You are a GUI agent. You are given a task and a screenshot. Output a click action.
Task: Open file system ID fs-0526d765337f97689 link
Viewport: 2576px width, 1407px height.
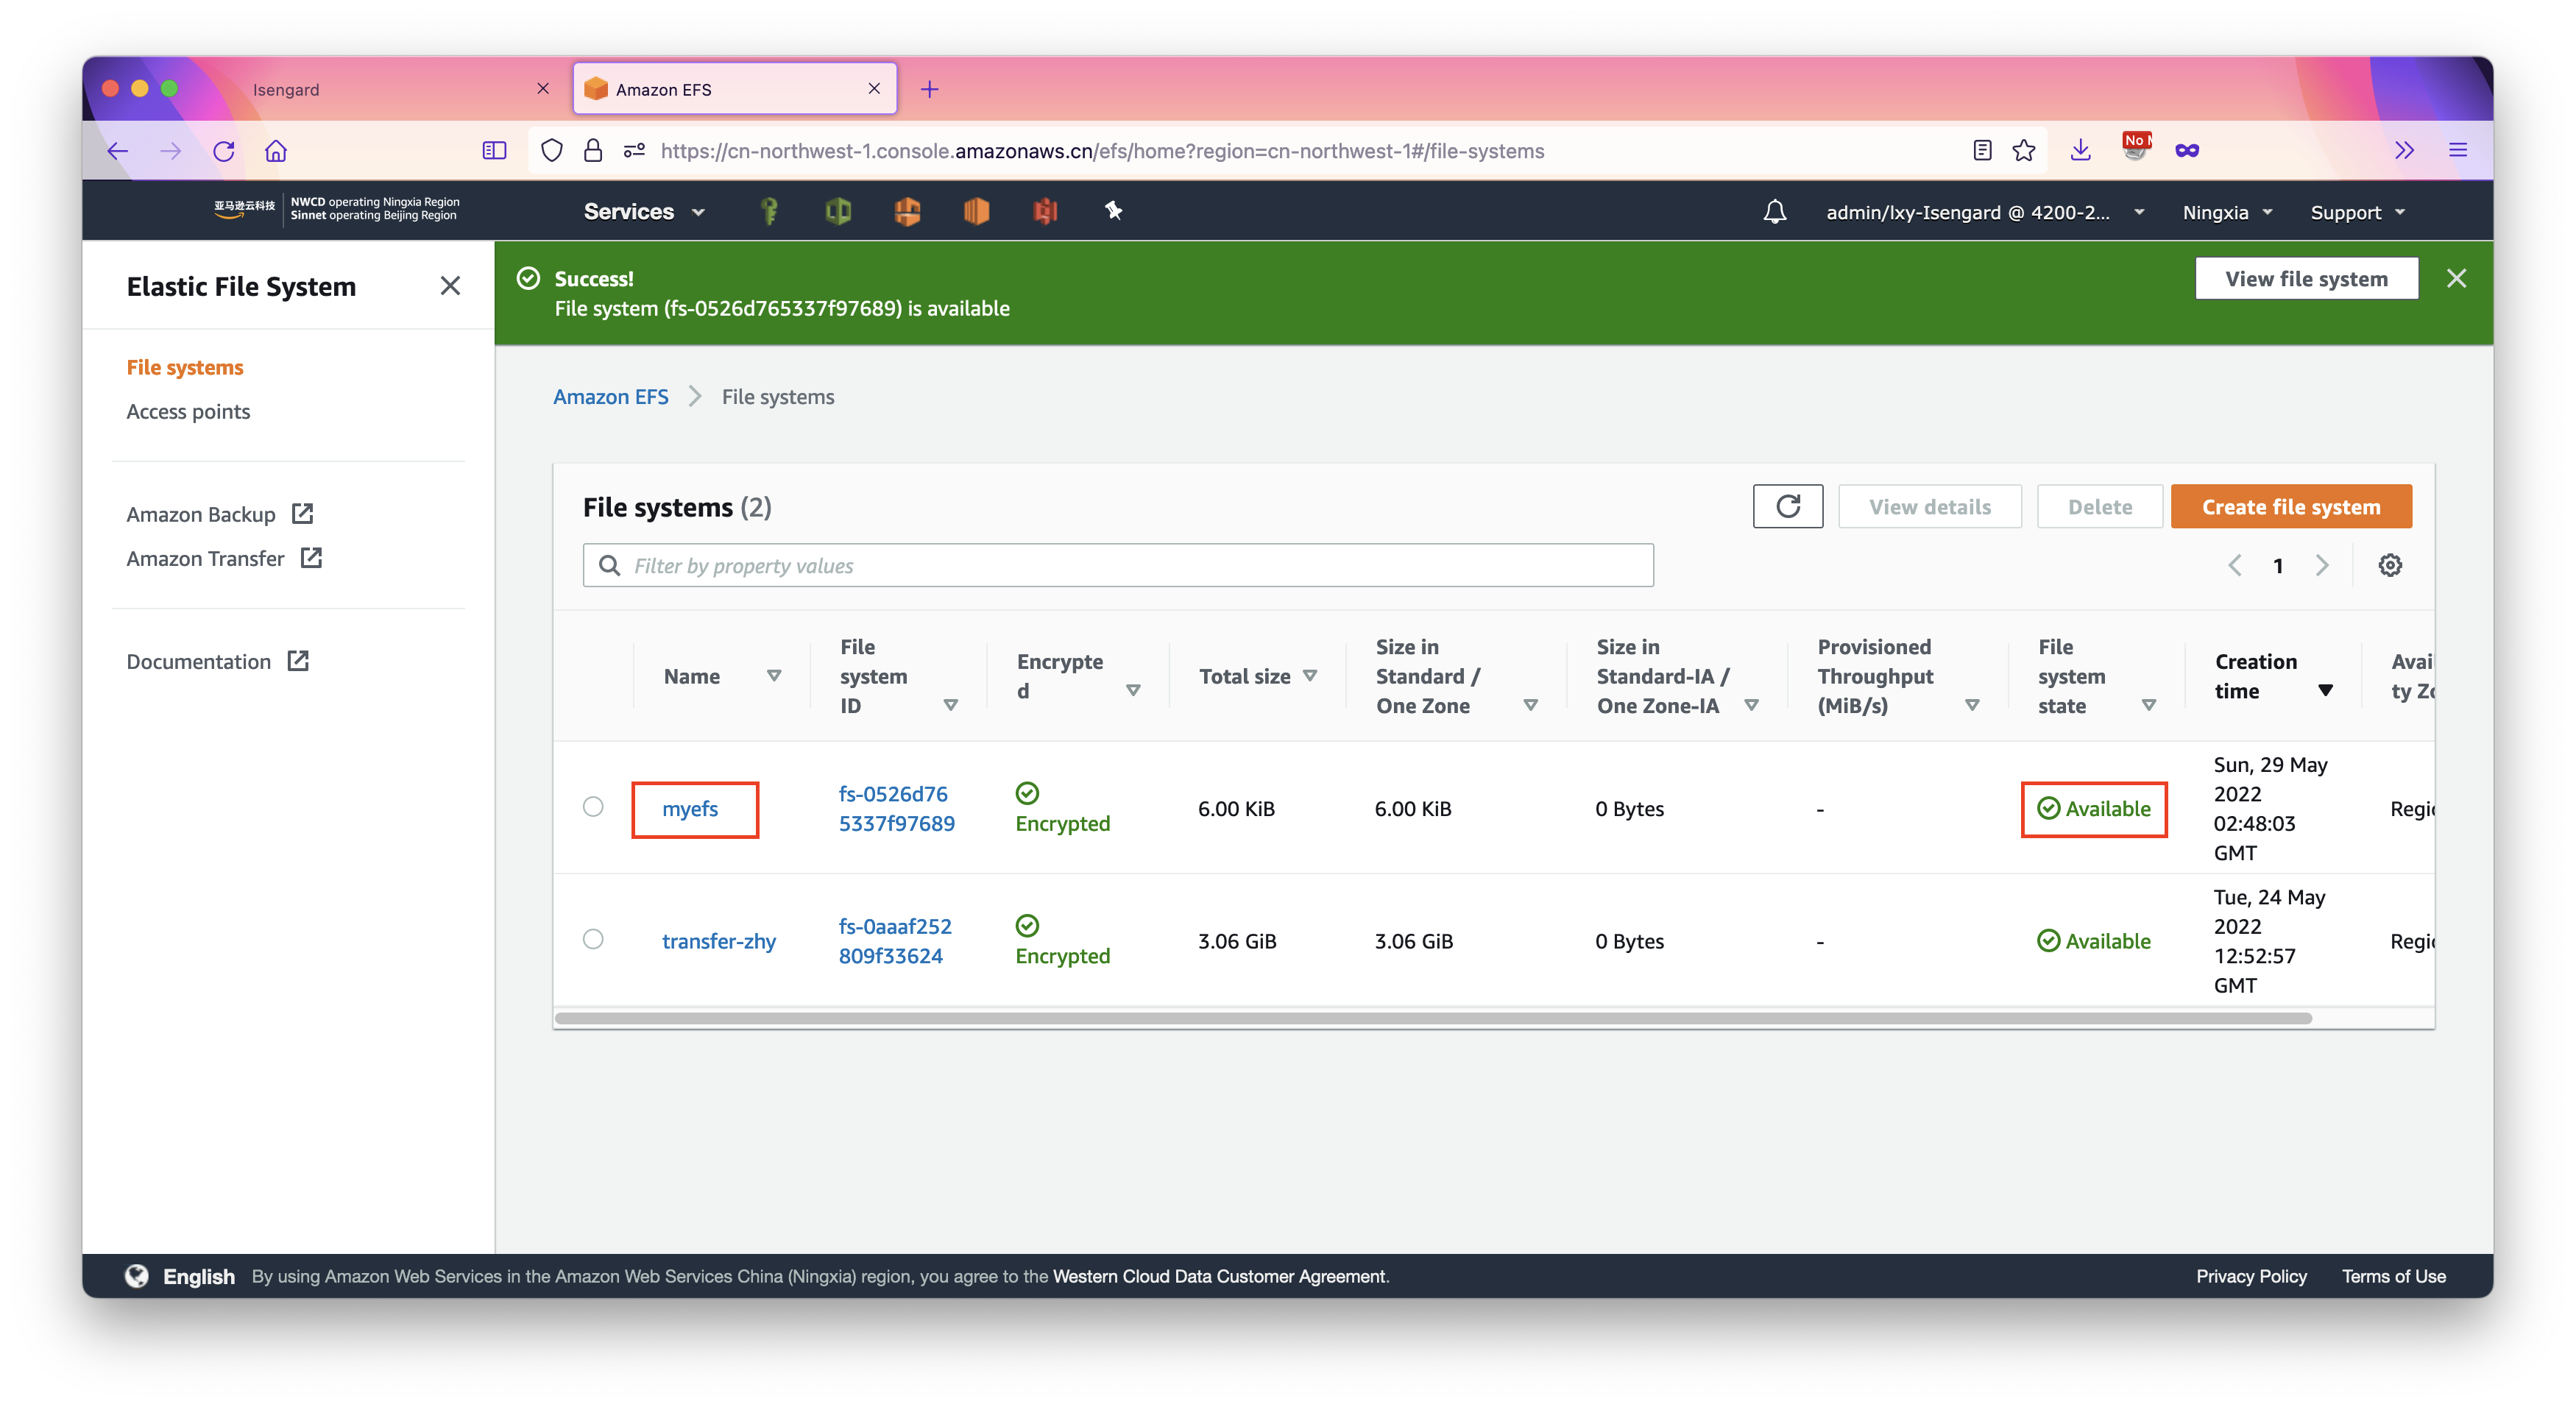pyautogui.click(x=897, y=808)
